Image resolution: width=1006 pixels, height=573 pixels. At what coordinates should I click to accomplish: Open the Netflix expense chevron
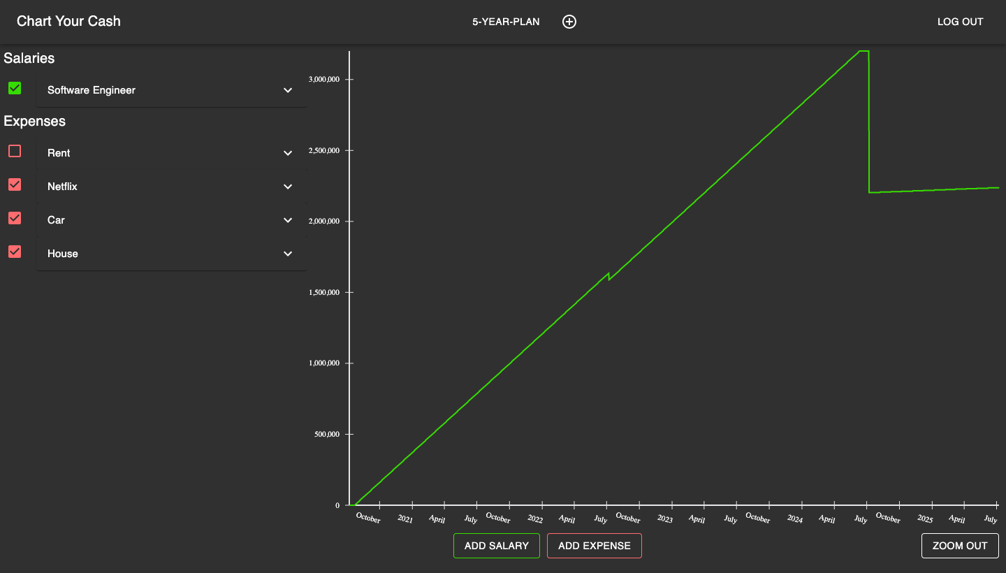[288, 187]
